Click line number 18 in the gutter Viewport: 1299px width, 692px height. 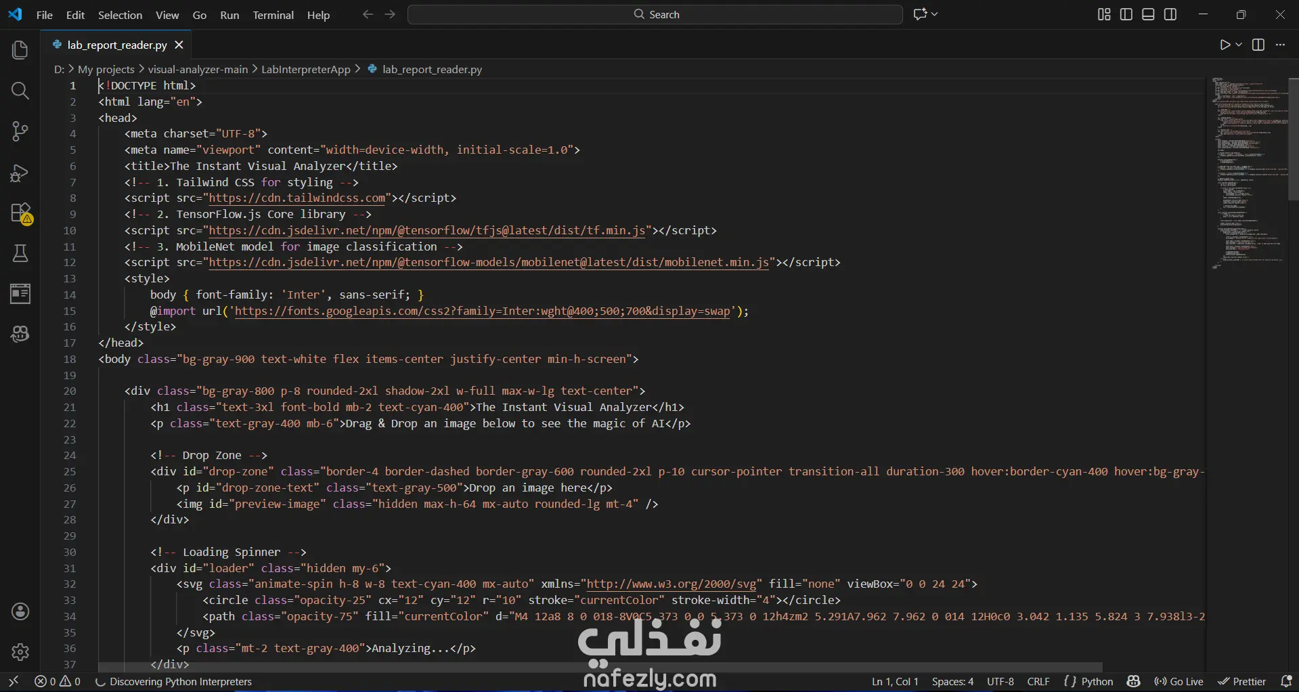click(x=70, y=360)
